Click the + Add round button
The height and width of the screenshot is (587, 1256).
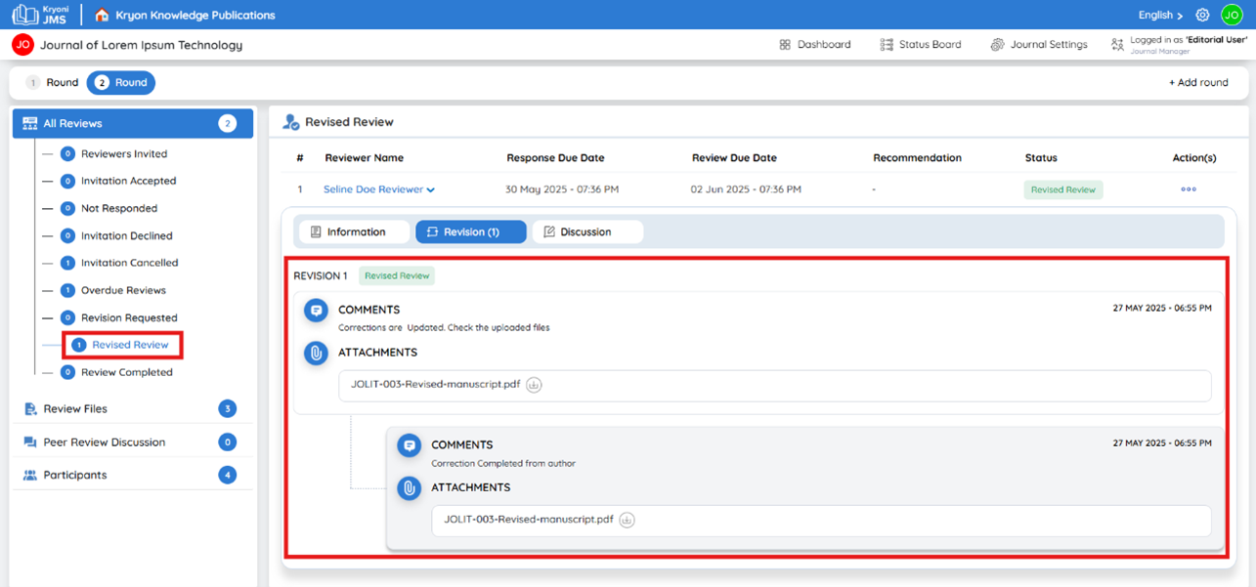[x=1198, y=83]
